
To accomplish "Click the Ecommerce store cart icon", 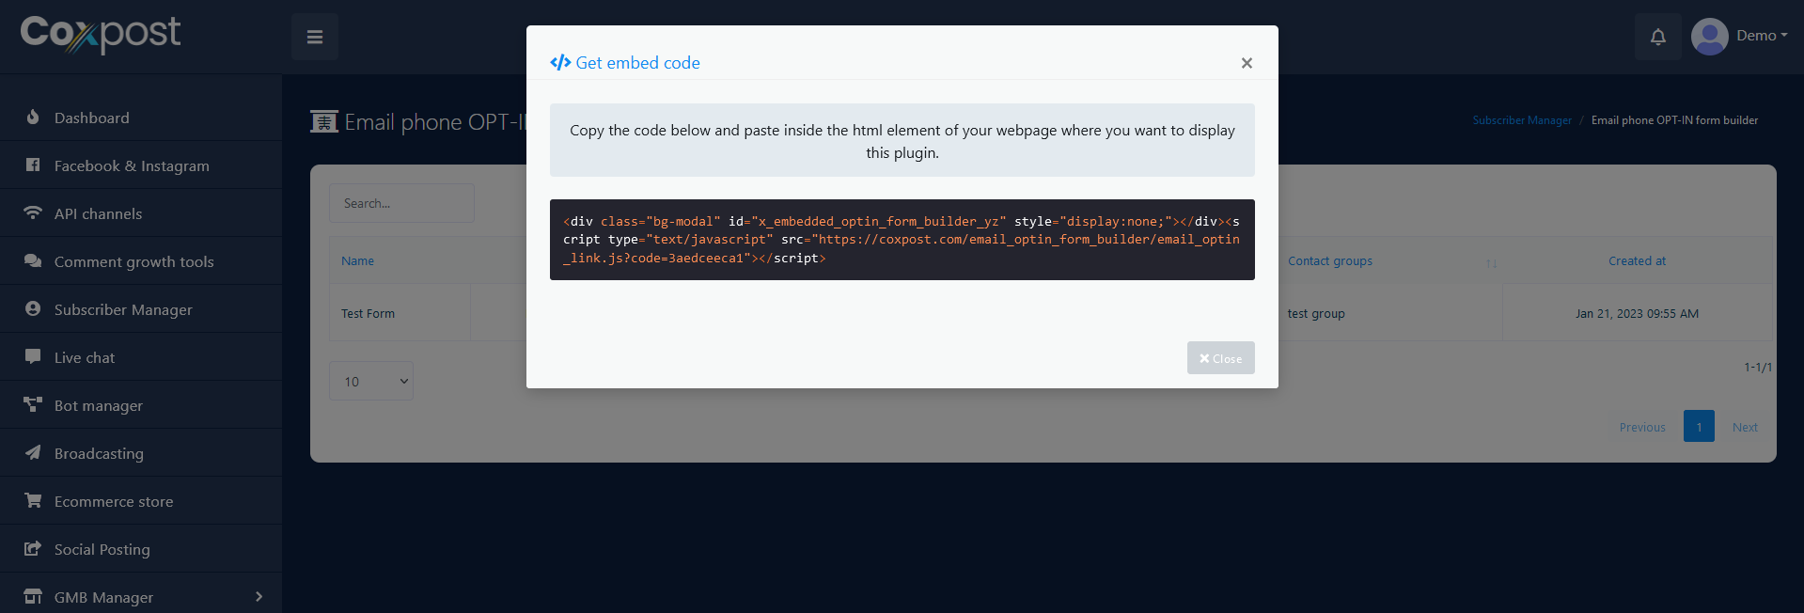I will [x=33, y=501].
